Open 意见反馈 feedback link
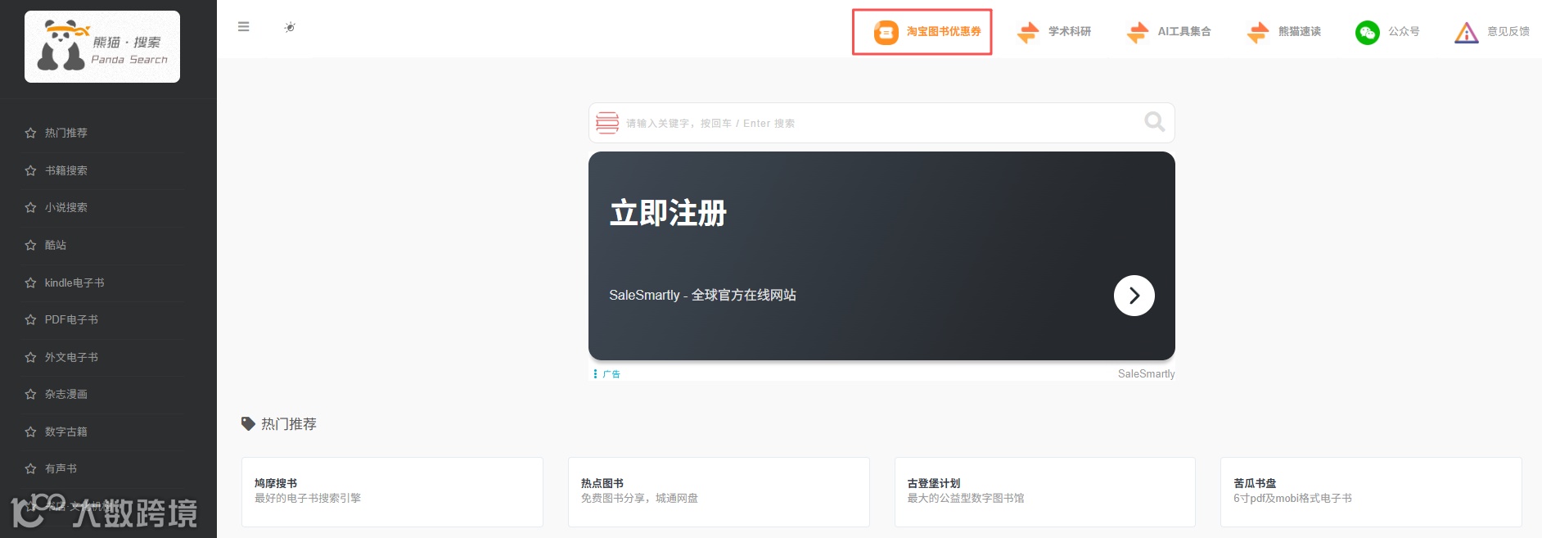1542x538 pixels. (1508, 31)
